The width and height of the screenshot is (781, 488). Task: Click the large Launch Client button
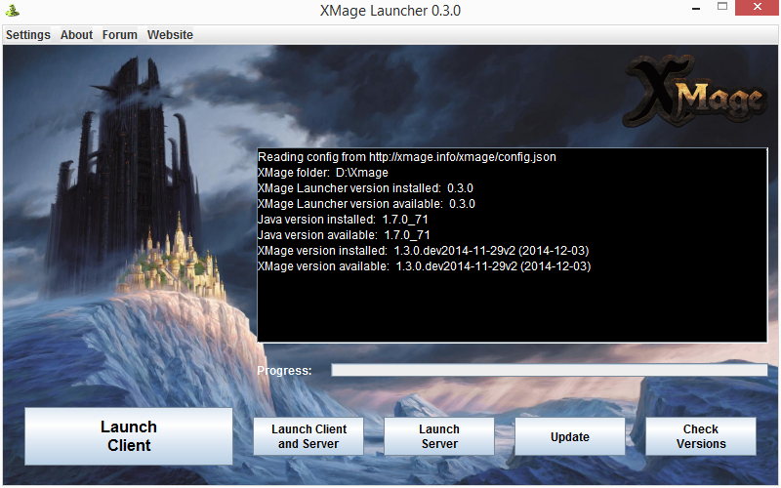click(129, 436)
